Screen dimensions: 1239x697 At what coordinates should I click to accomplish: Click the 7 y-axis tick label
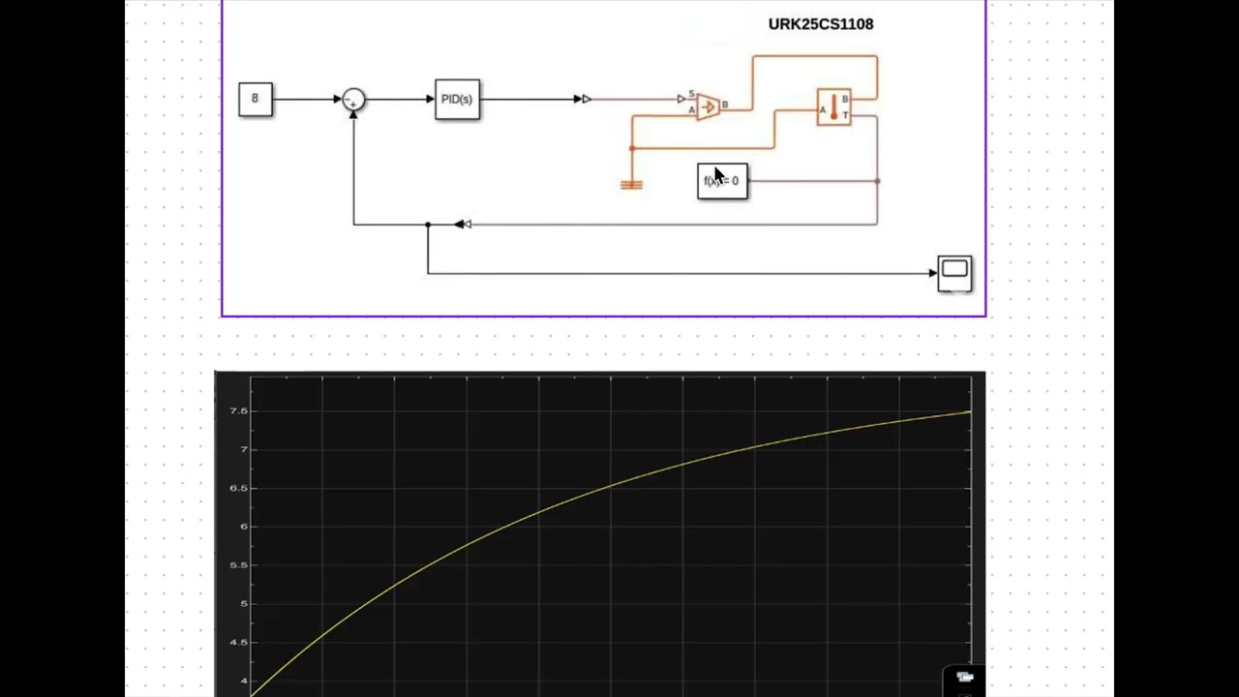click(x=244, y=450)
